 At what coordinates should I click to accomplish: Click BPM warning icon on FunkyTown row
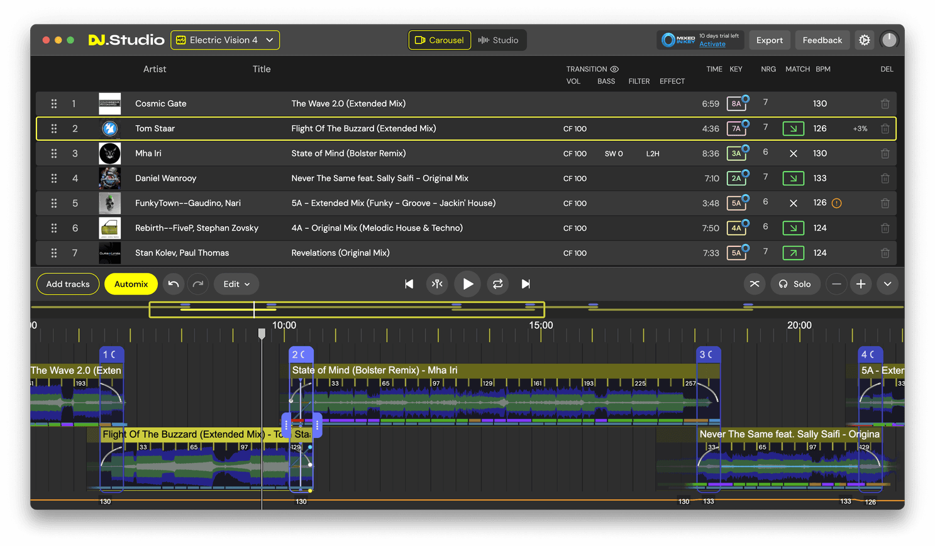(836, 203)
